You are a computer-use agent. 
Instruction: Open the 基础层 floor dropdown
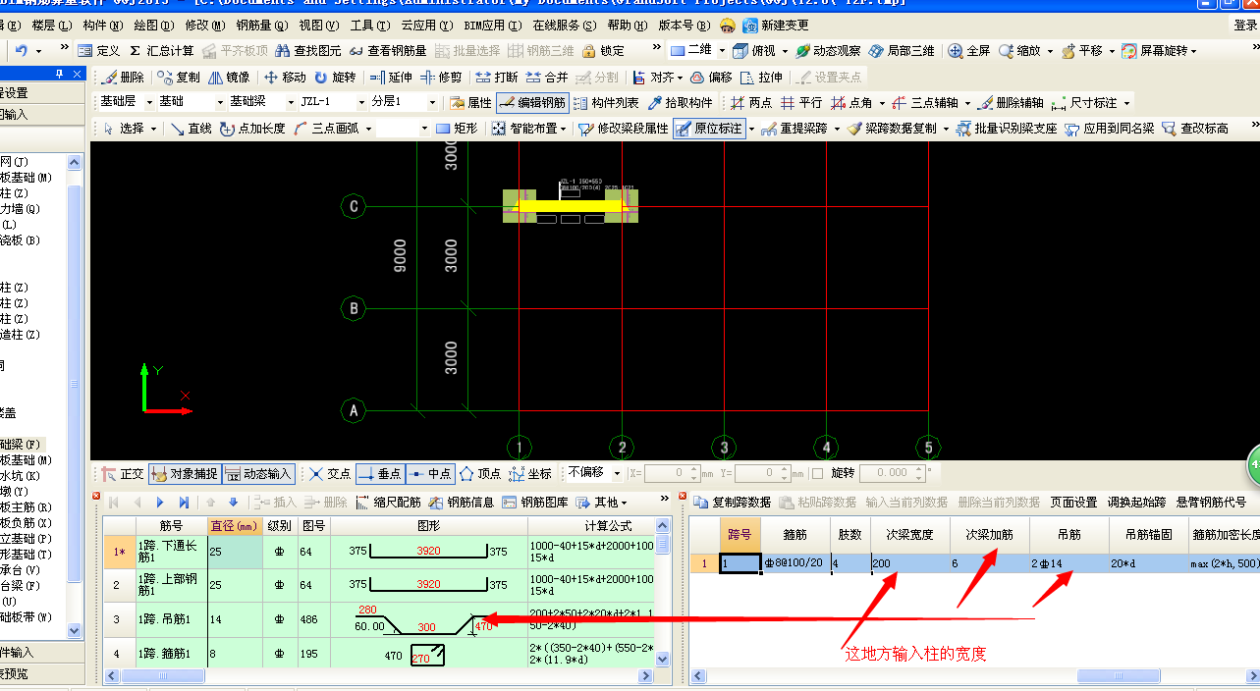coord(150,102)
